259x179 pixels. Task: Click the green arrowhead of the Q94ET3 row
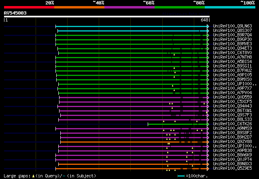(208, 48)
